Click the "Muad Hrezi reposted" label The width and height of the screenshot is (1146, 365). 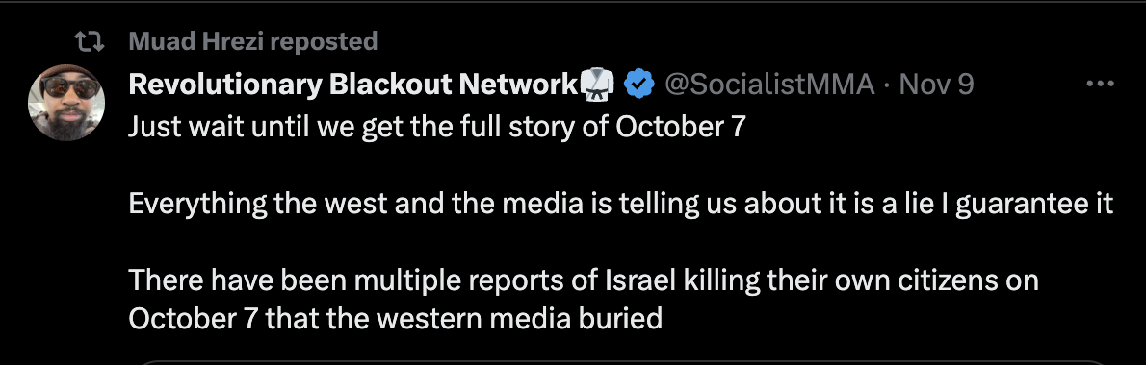253,41
